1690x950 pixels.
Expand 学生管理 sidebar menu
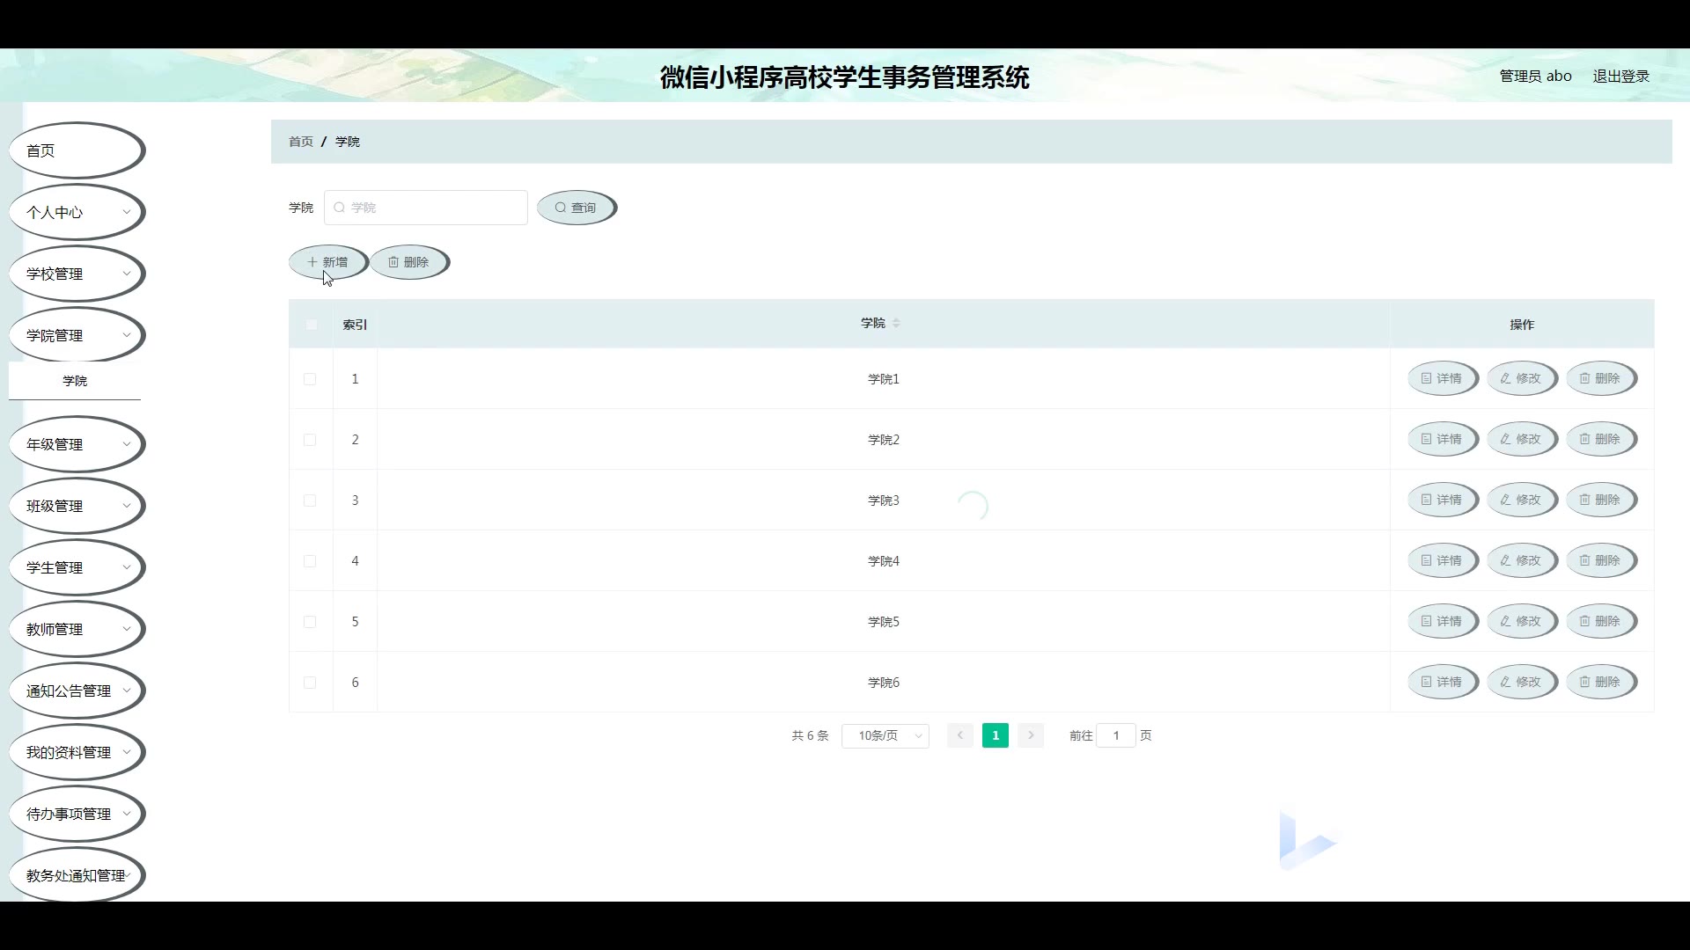[77, 567]
